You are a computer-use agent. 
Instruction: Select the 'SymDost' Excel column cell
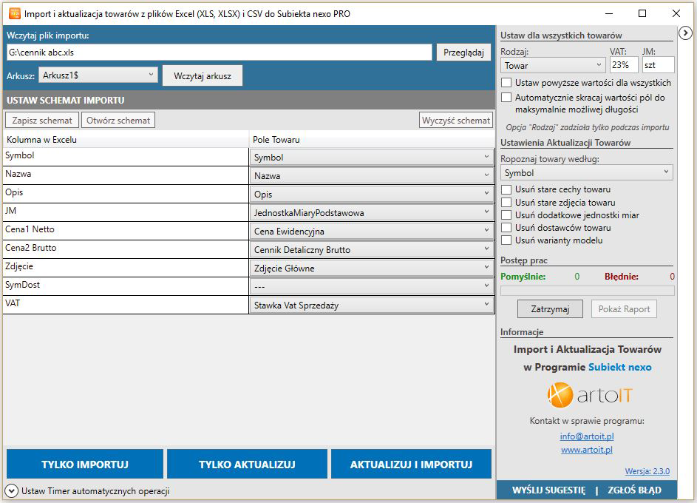(x=126, y=286)
